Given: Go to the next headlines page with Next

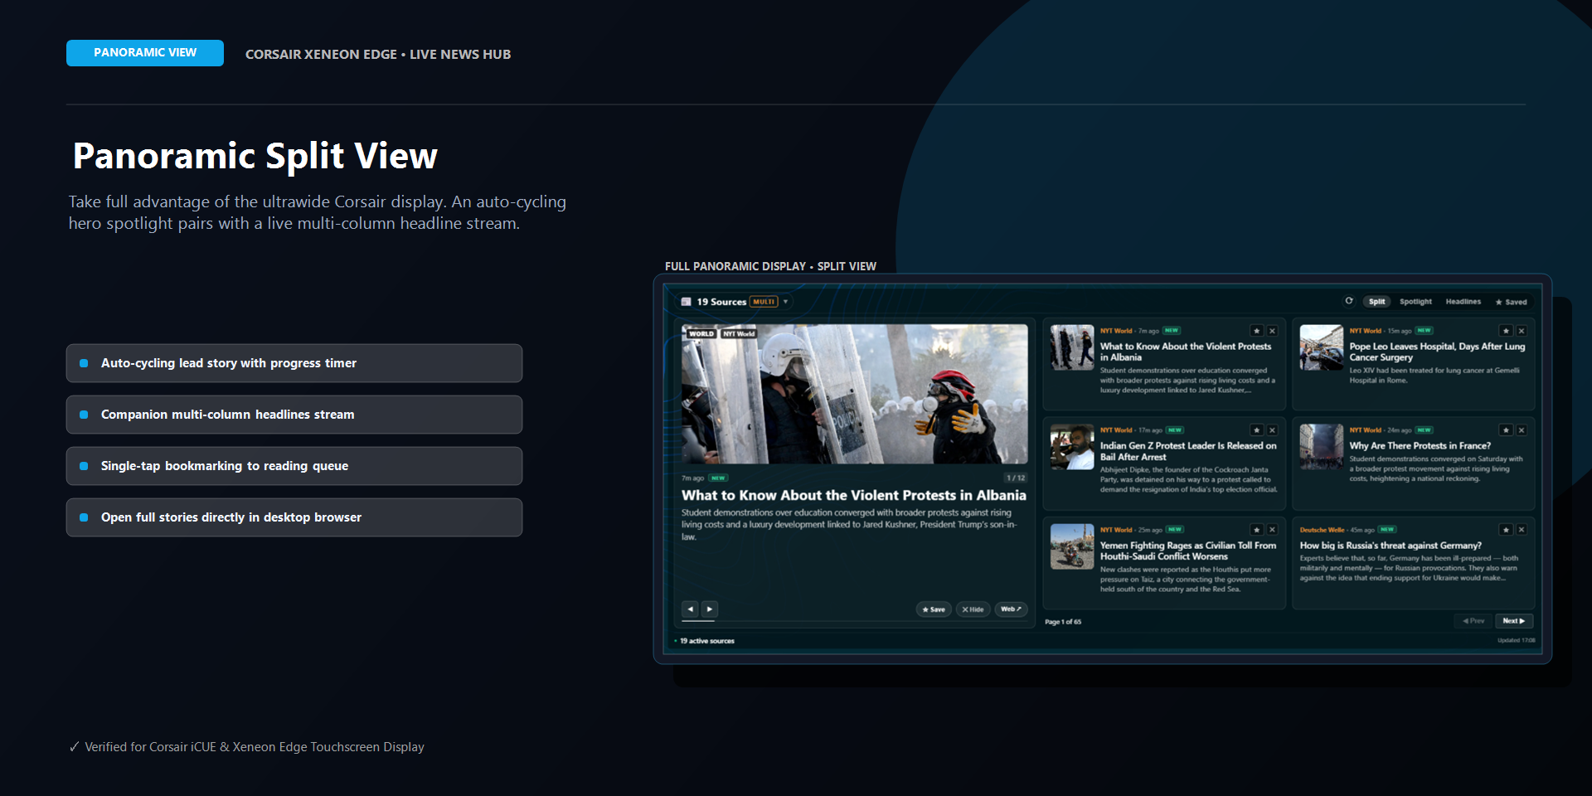Looking at the screenshot, I should coord(1514,621).
